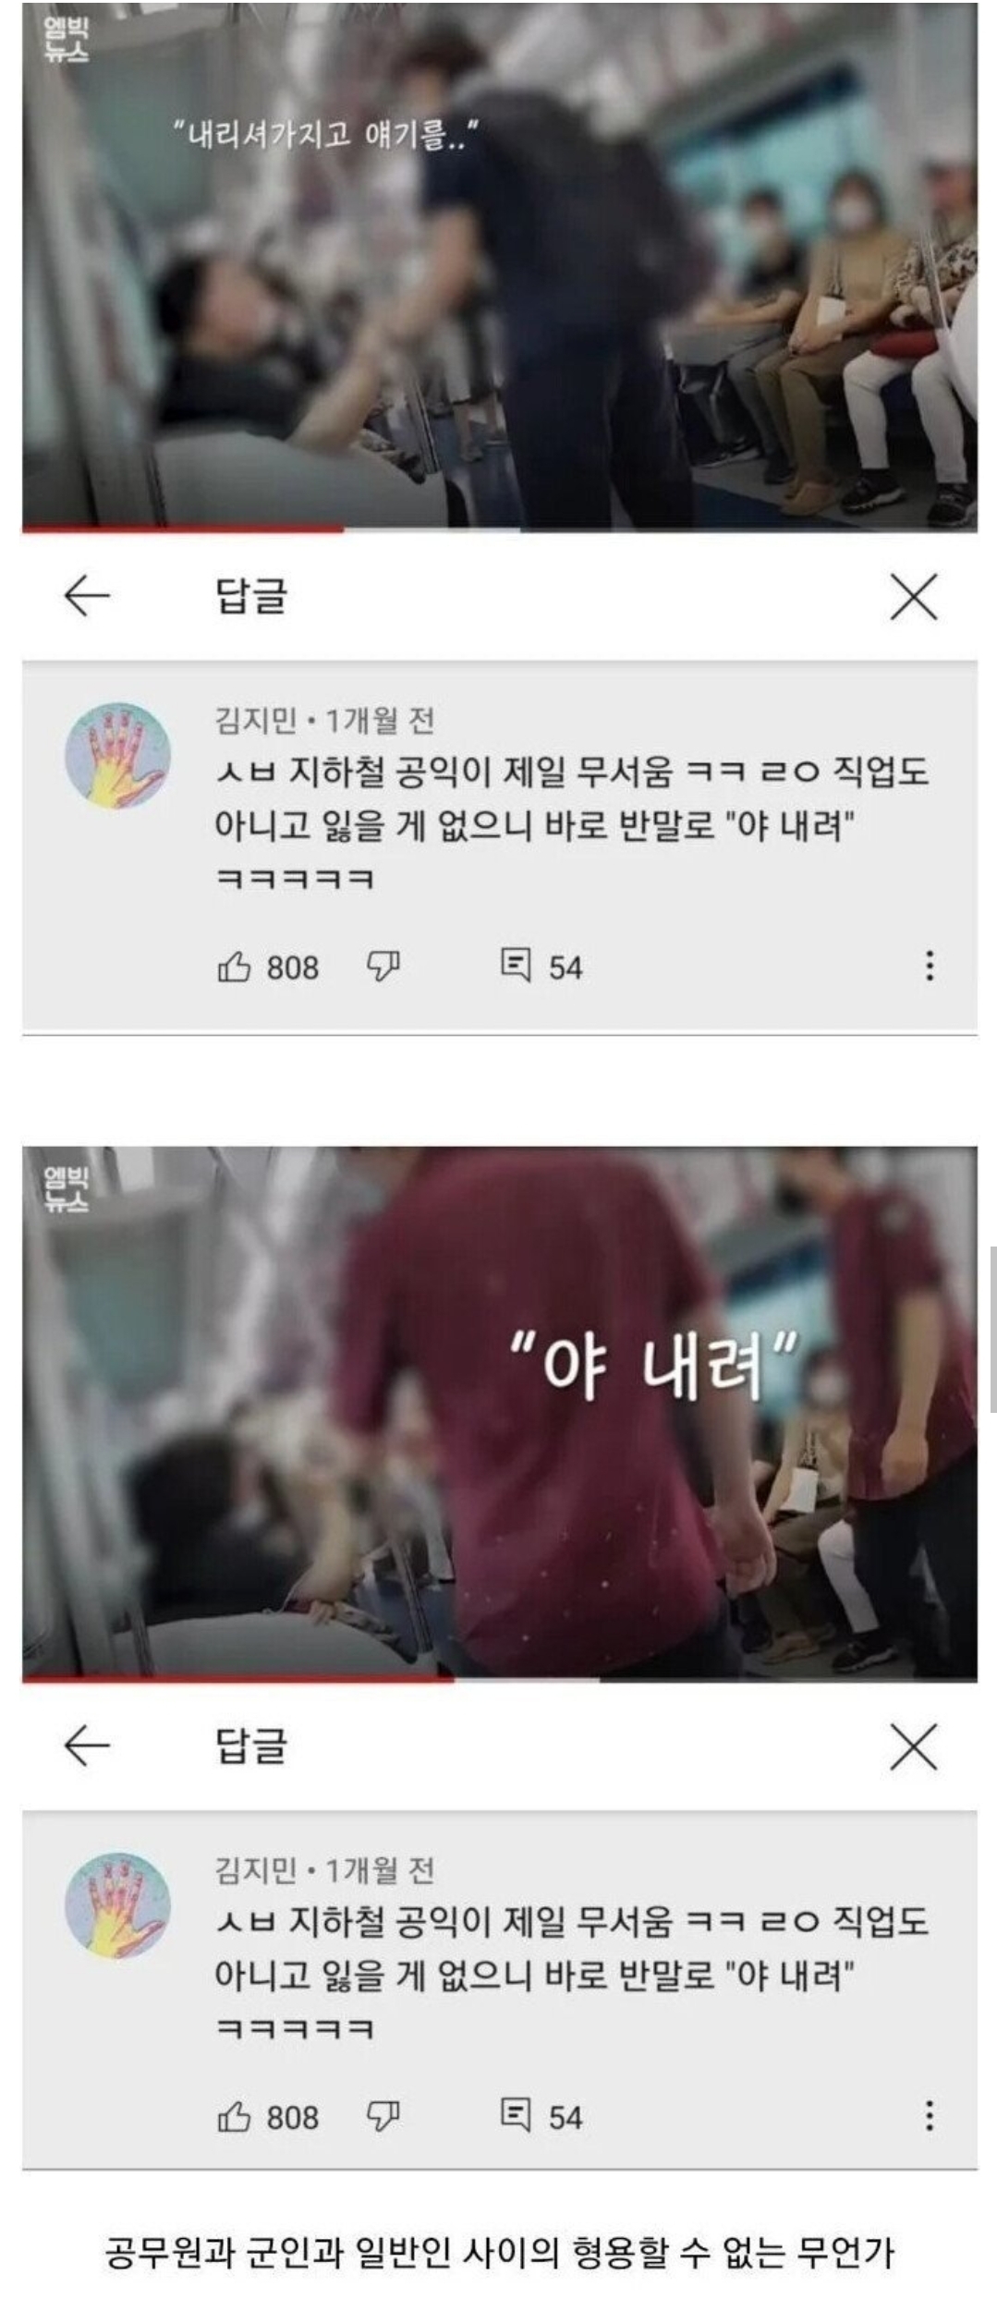The width and height of the screenshot is (997, 2299).
Task: Tap the bottom video showing "야 내려"
Action: (500, 1411)
